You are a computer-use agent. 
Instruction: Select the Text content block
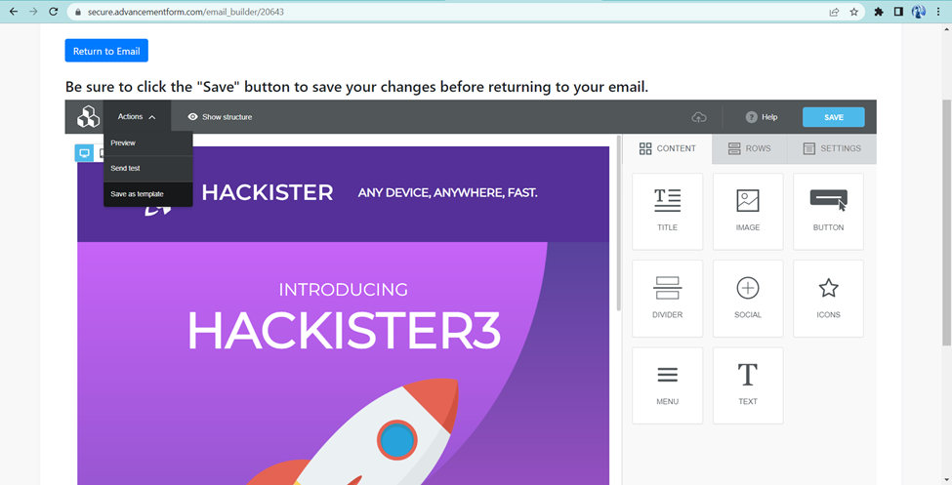(x=747, y=385)
